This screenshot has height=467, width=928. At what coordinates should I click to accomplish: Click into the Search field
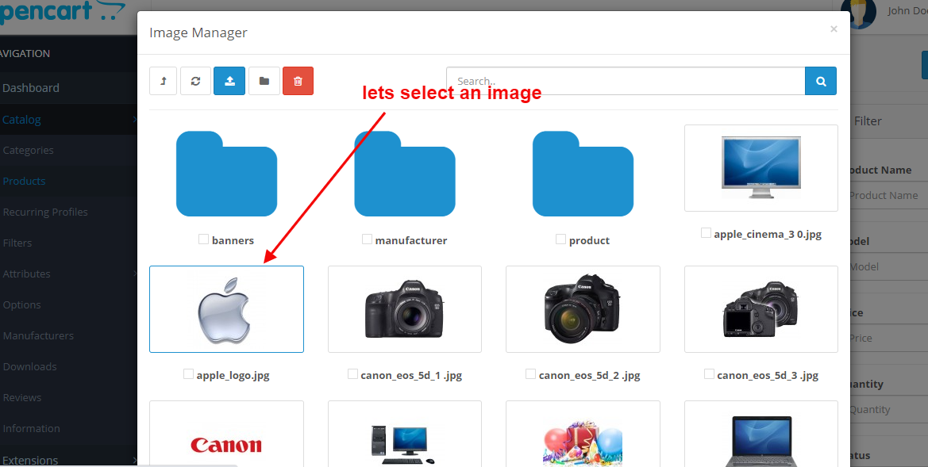point(626,81)
